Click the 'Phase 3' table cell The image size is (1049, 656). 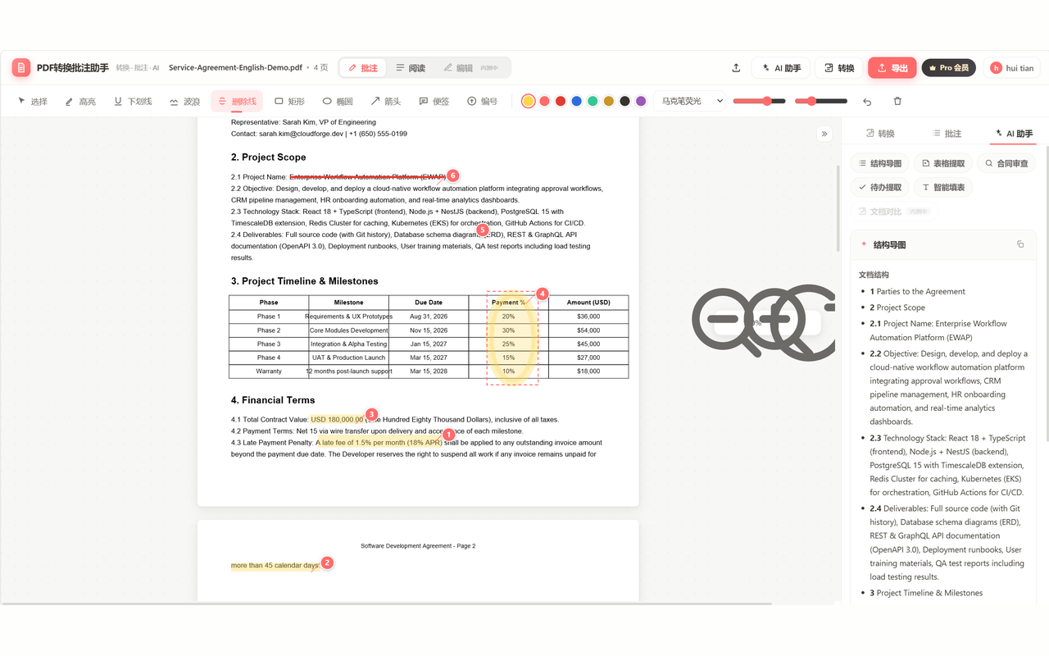tap(269, 344)
